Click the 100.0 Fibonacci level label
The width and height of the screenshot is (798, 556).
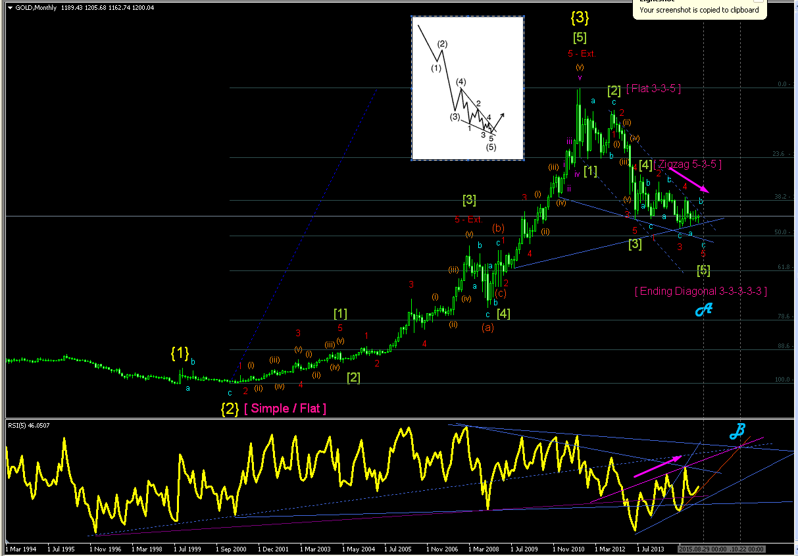[x=780, y=380]
